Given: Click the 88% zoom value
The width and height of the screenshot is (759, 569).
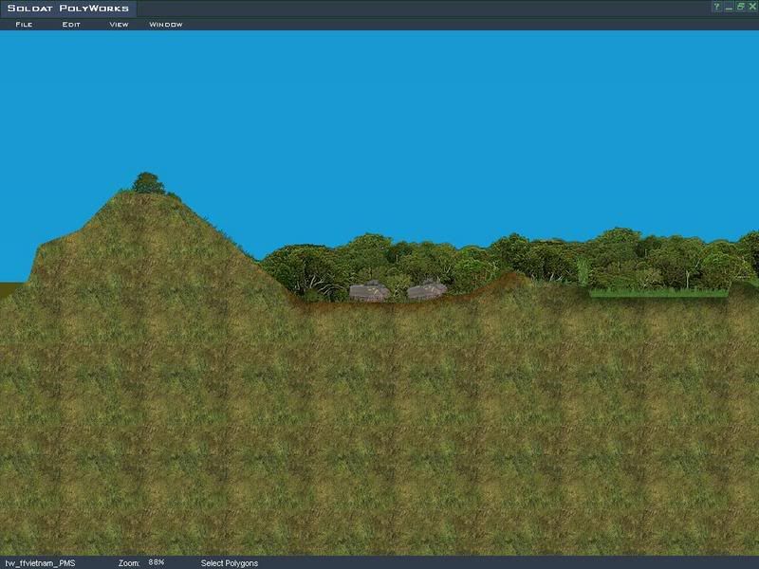Looking at the screenshot, I should [157, 562].
